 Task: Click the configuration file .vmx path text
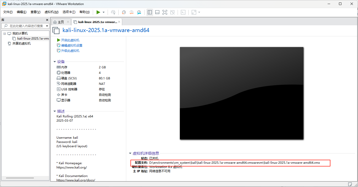(x=234, y=163)
